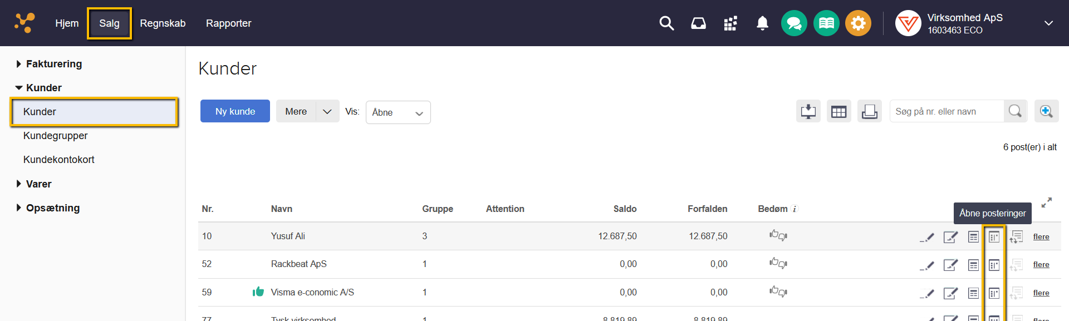Viewport: 1069px width, 321px height.
Task: Open Åbne posteringer for Yusuf Ali
Action: tap(994, 237)
